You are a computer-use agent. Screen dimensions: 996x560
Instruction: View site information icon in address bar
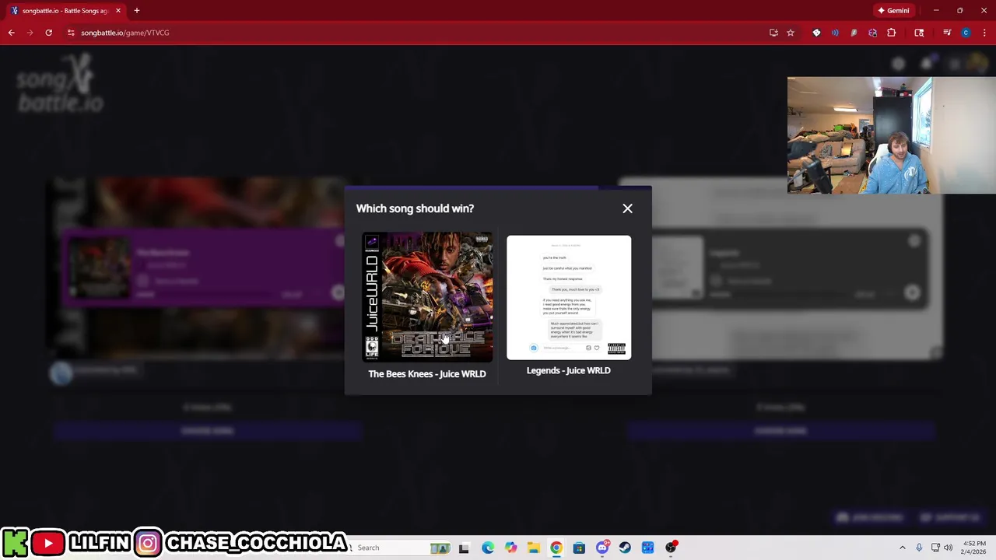(71, 33)
